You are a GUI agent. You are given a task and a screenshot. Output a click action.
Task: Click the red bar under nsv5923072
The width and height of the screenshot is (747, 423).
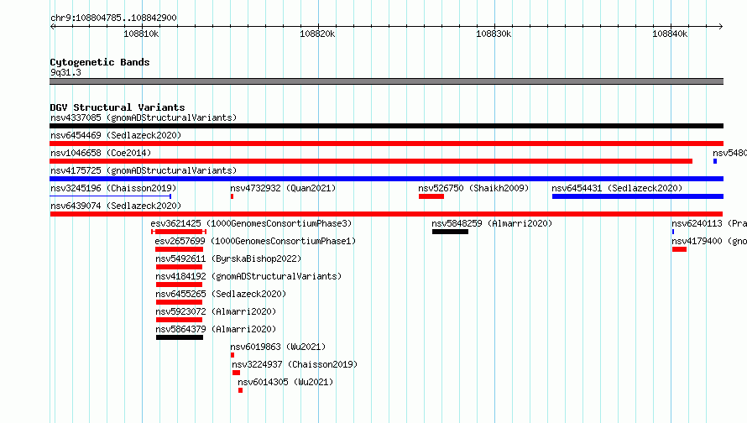pos(179,320)
